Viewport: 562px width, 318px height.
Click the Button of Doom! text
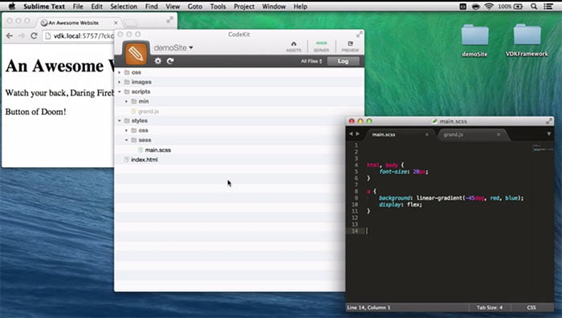pyautogui.click(x=35, y=112)
